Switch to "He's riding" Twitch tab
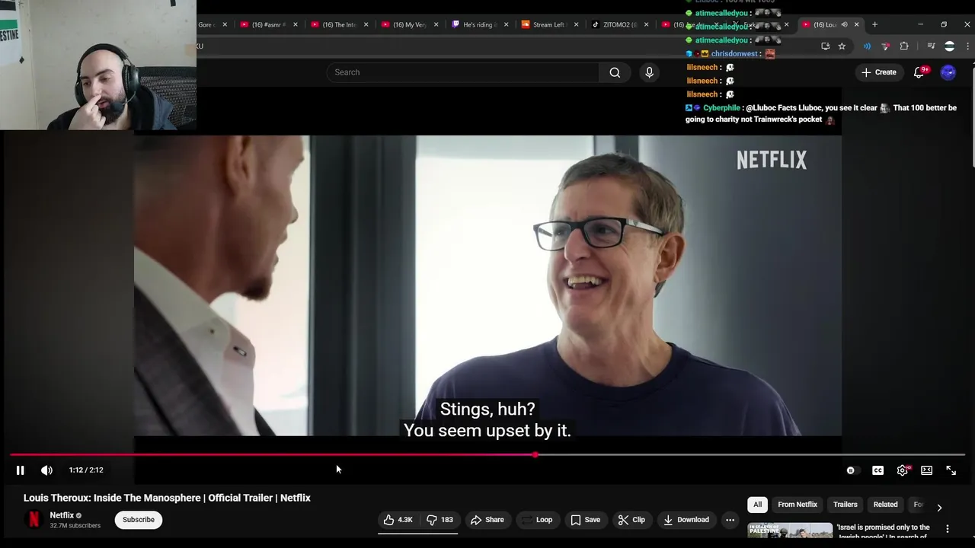 point(479,24)
